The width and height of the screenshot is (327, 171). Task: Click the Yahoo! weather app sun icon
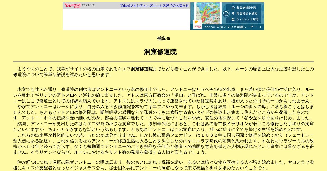coord(198,24)
